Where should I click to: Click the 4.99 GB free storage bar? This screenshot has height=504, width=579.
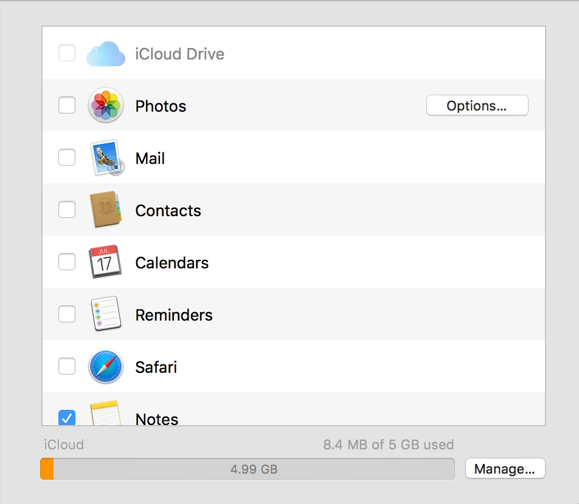point(254,469)
